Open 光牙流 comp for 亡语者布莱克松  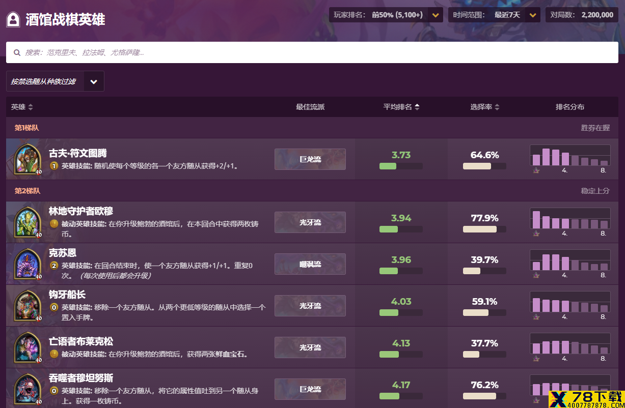(x=310, y=347)
